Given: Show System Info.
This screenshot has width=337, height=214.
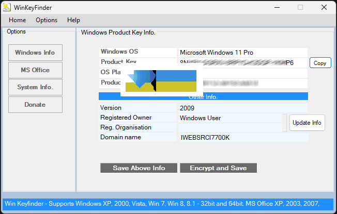Looking at the screenshot, I should 35,87.
